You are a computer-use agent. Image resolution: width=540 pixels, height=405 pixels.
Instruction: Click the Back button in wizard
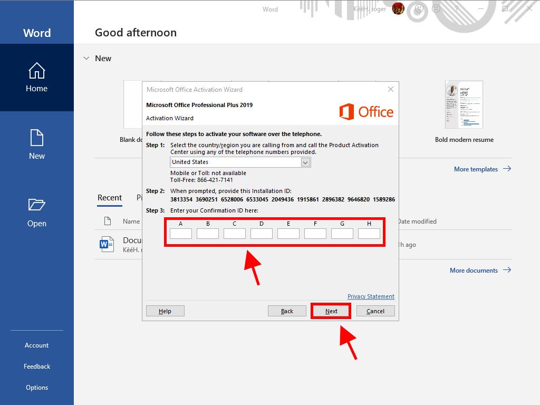pyautogui.click(x=287, y=311)
